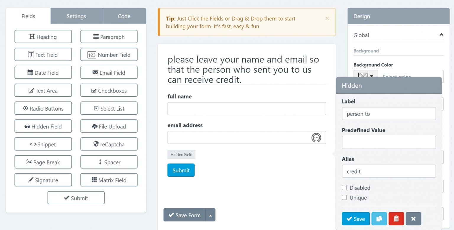Image resolution: width=454 pixels, height=230 pixels.
Task: Switch to the Settings tab
Action: coord(76,16)
